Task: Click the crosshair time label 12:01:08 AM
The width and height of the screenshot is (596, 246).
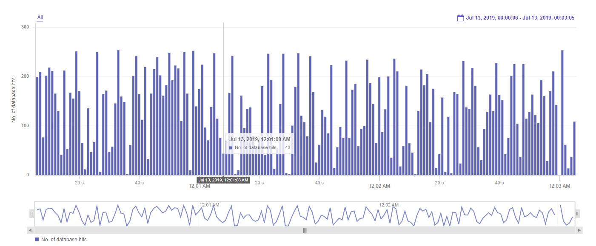Action: coord(223,180)
